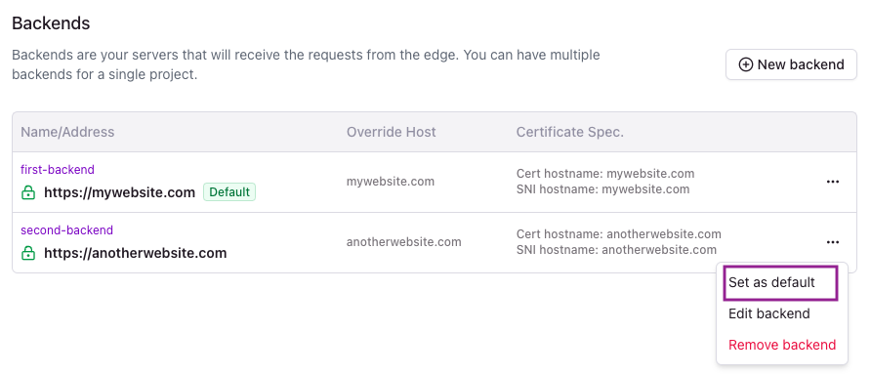Click the green Default badge
Viewport: 871px width, 374px height.
click(x=229, y=192)
